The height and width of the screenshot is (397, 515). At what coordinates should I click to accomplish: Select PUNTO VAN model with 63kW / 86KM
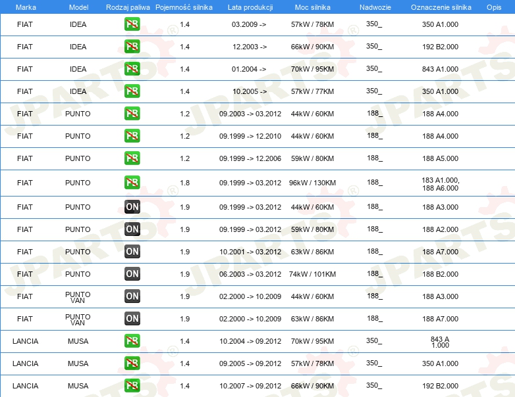click(78, 319)
